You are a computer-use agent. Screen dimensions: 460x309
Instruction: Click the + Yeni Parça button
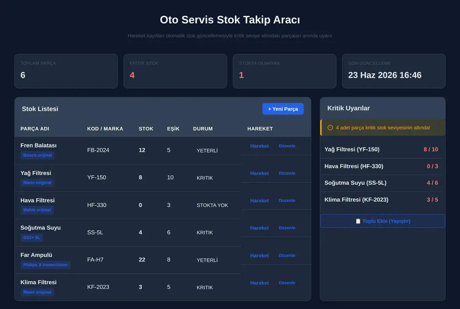click(283, 109)
